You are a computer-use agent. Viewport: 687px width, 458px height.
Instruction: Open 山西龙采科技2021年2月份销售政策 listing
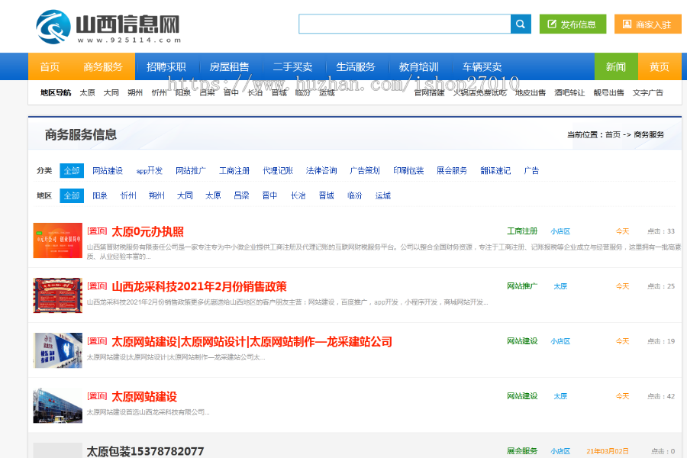tap(199, 287)
